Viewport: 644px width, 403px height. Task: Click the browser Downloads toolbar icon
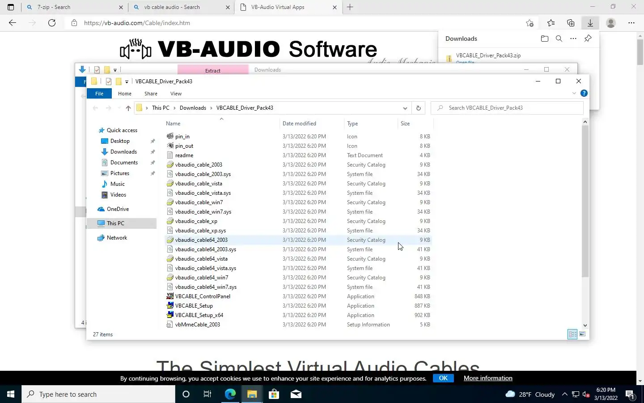pos(590,23)
